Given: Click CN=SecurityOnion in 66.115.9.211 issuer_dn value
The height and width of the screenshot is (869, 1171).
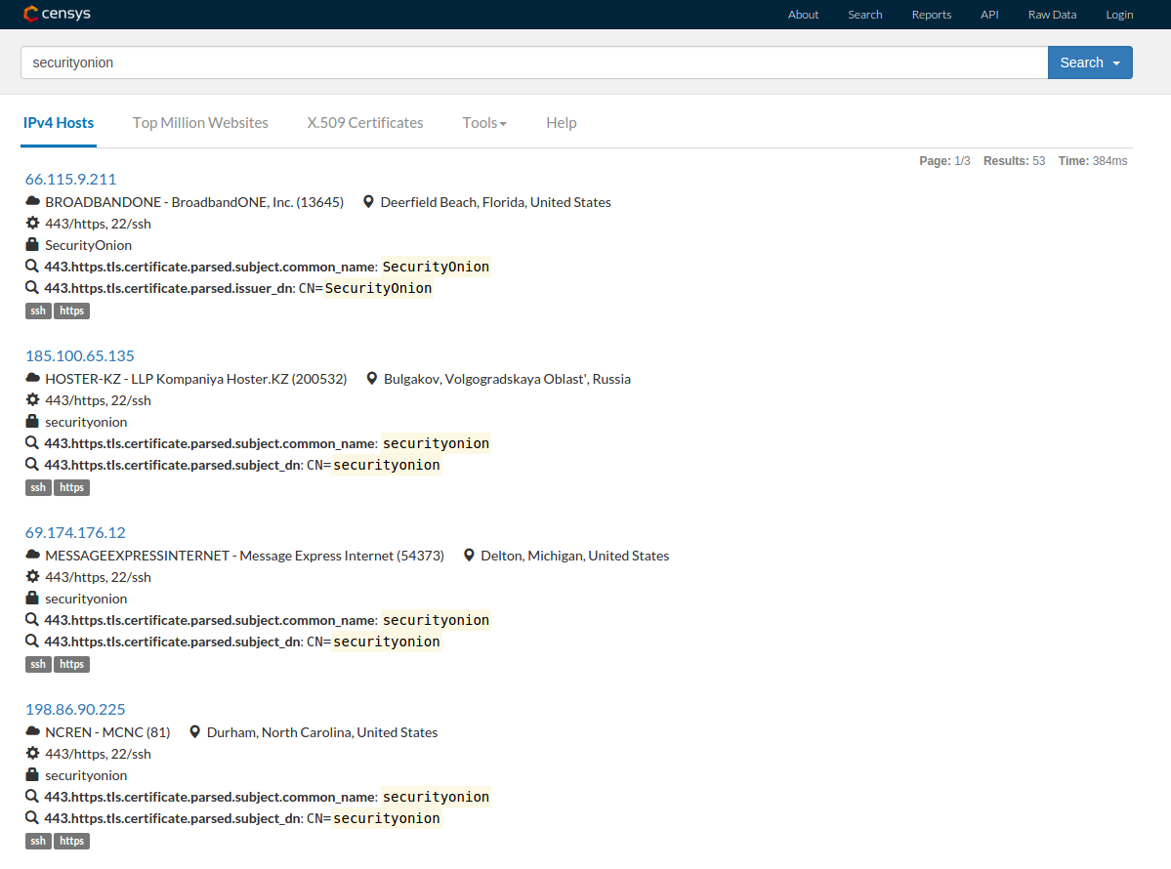Looking at the screenshot, I should point(365,288).
